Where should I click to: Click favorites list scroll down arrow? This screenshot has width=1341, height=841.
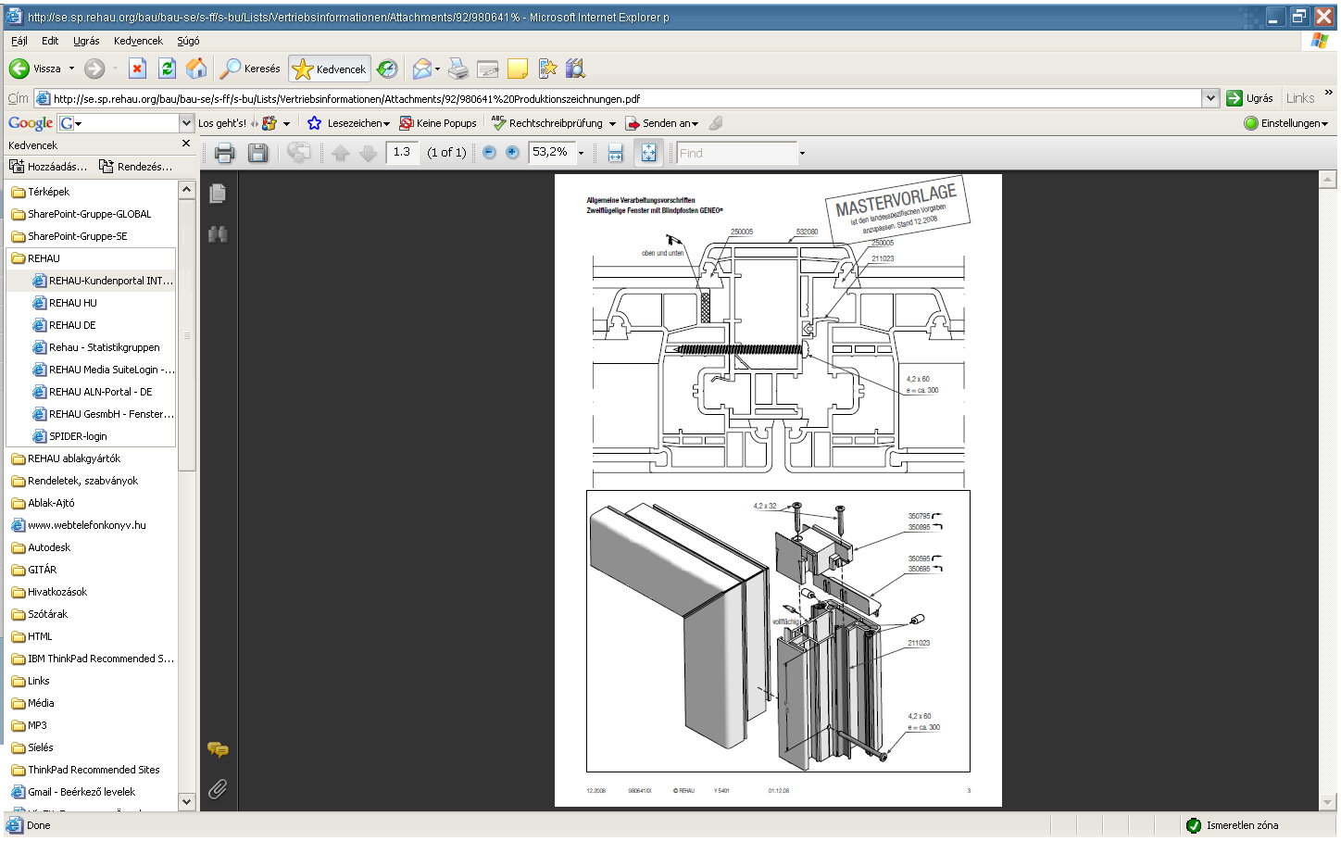click(x=187, y=801)
